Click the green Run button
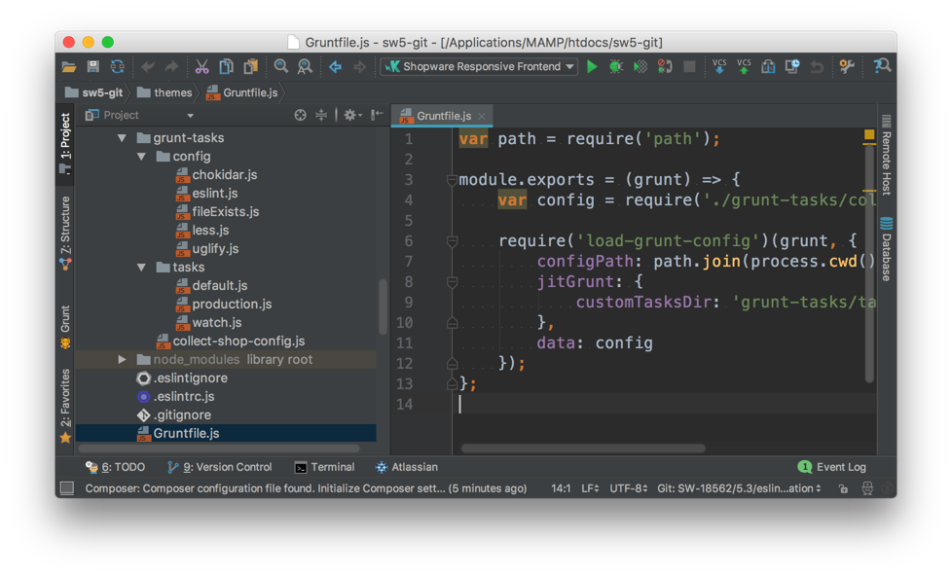 [x=592, y=67]
